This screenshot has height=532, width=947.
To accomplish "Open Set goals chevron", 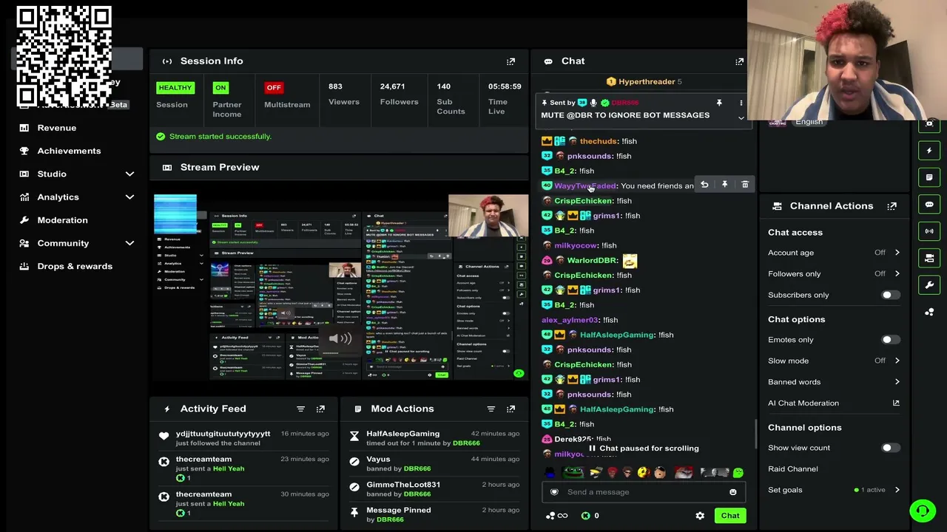I will coord(897,490).
